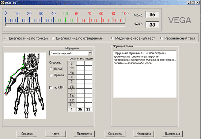Click the measurement progress bar under the scale
The width and height of the screenshot is (201, 139).
click(65, 25)
